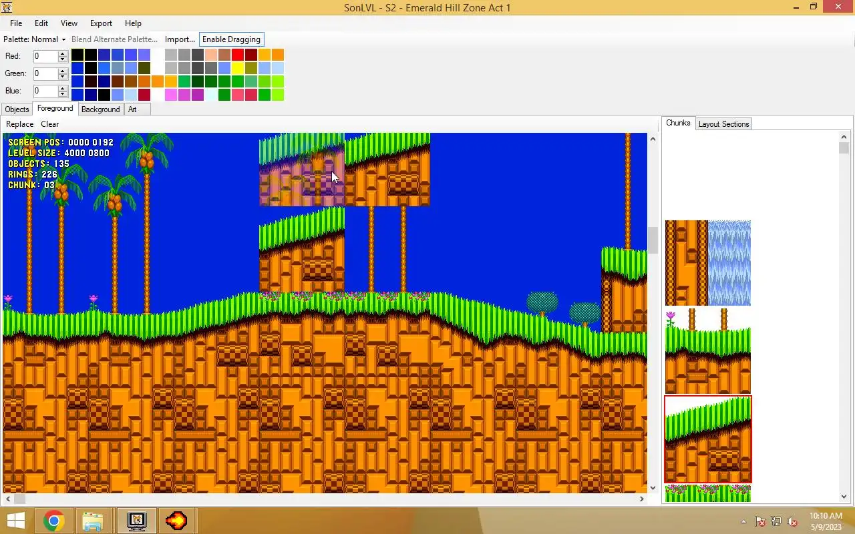The height and width of the screenshot is (534, 855).
Task: Switch to the Background tab
Action: pos(100,109)
